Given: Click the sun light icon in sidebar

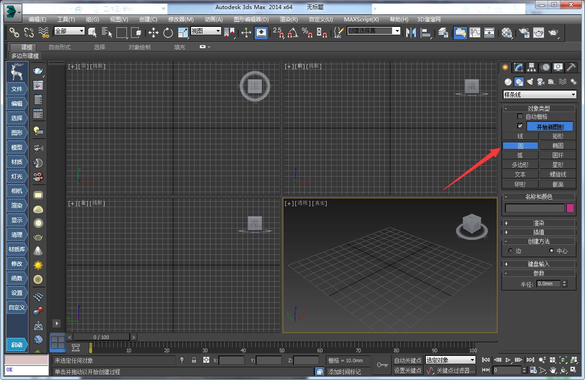Looking at the screenshot, I should coord(38,265).
